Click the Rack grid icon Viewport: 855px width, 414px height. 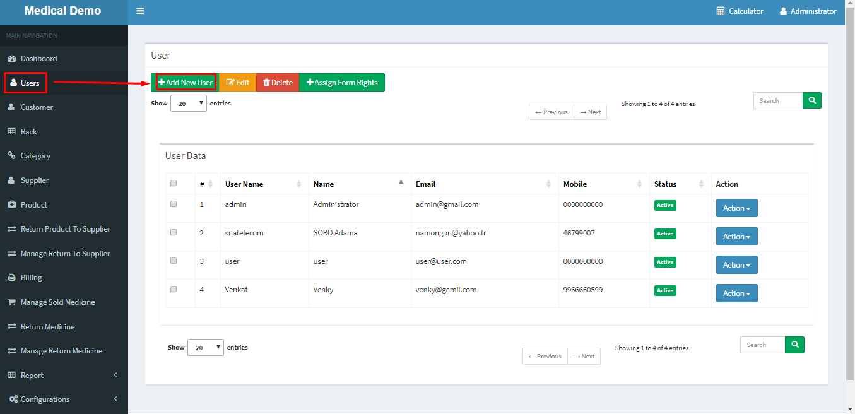tap(12, 132)
